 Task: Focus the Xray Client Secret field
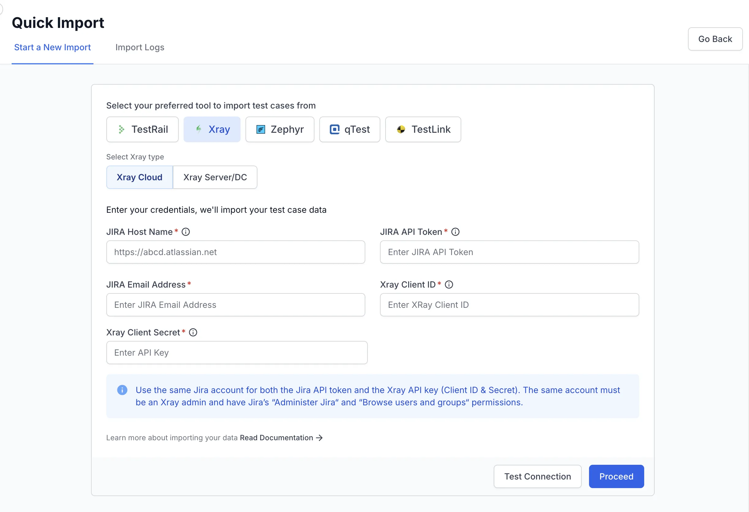coord(237,353)
